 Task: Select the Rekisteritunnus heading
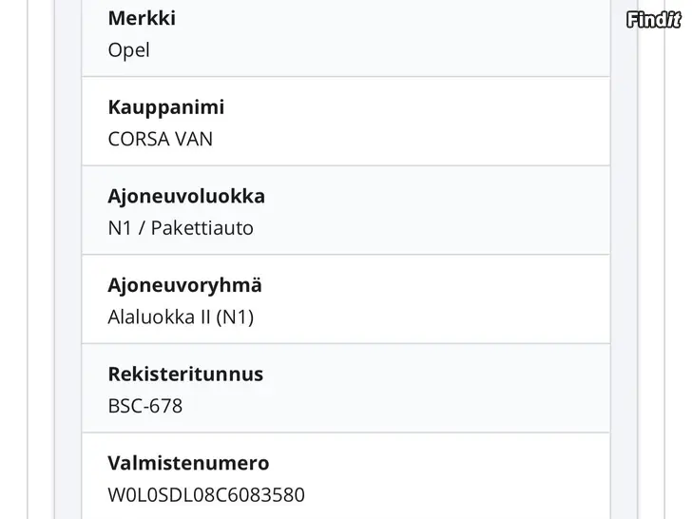(185, 375)
